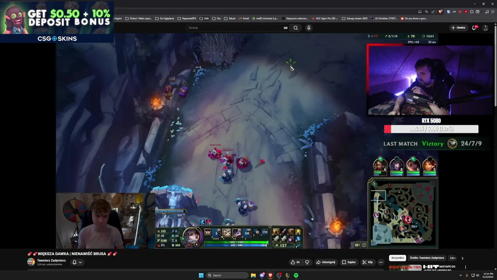The image size is (497, 280).
Task: Open the Gmail bookmark
Action: 243,18
